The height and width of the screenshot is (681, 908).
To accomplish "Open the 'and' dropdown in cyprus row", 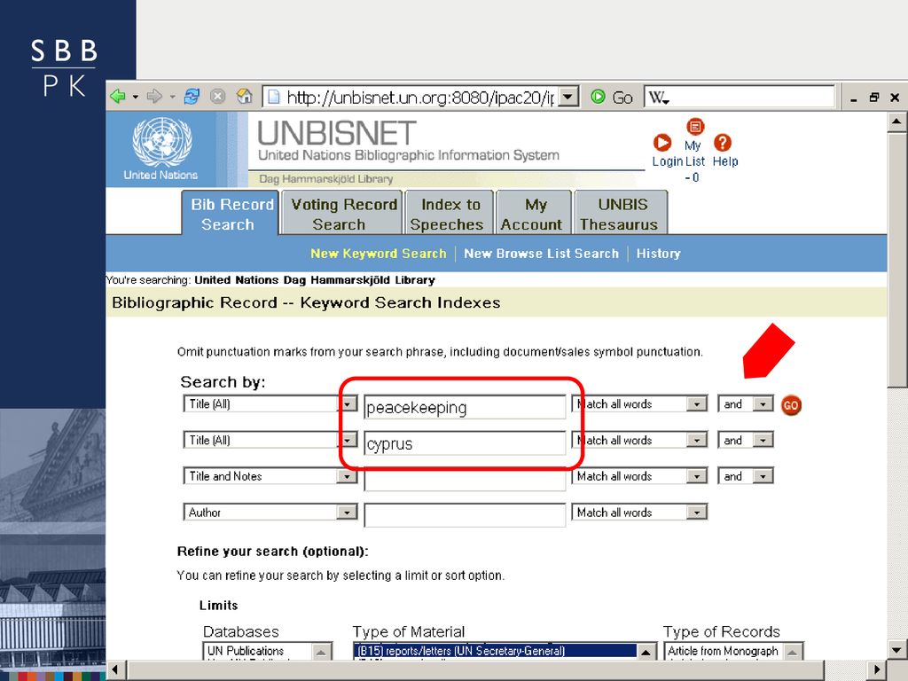I will point(763,440).
